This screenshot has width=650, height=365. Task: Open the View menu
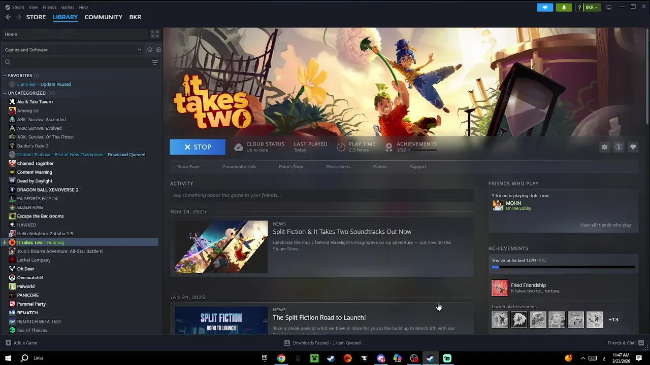coord(34,7)
